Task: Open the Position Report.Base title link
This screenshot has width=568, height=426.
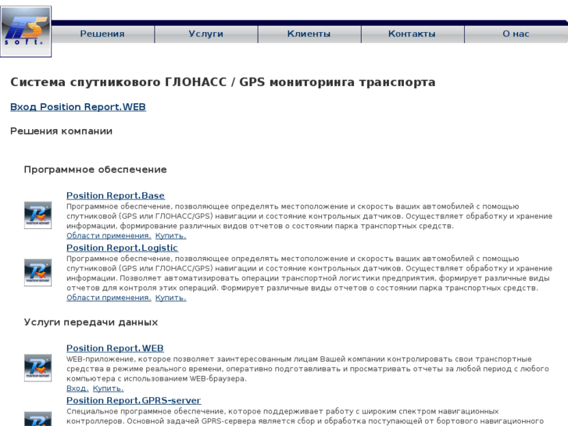Action: point(116,195)
